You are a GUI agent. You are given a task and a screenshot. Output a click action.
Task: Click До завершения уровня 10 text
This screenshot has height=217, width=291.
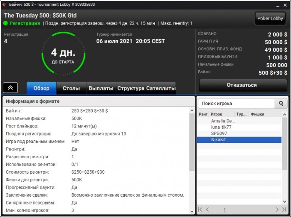(x=99, y=134)
